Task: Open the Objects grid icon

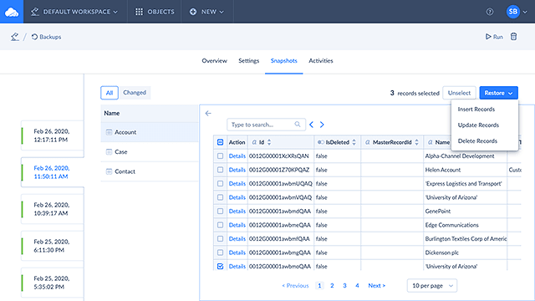Action: (139, 12)
